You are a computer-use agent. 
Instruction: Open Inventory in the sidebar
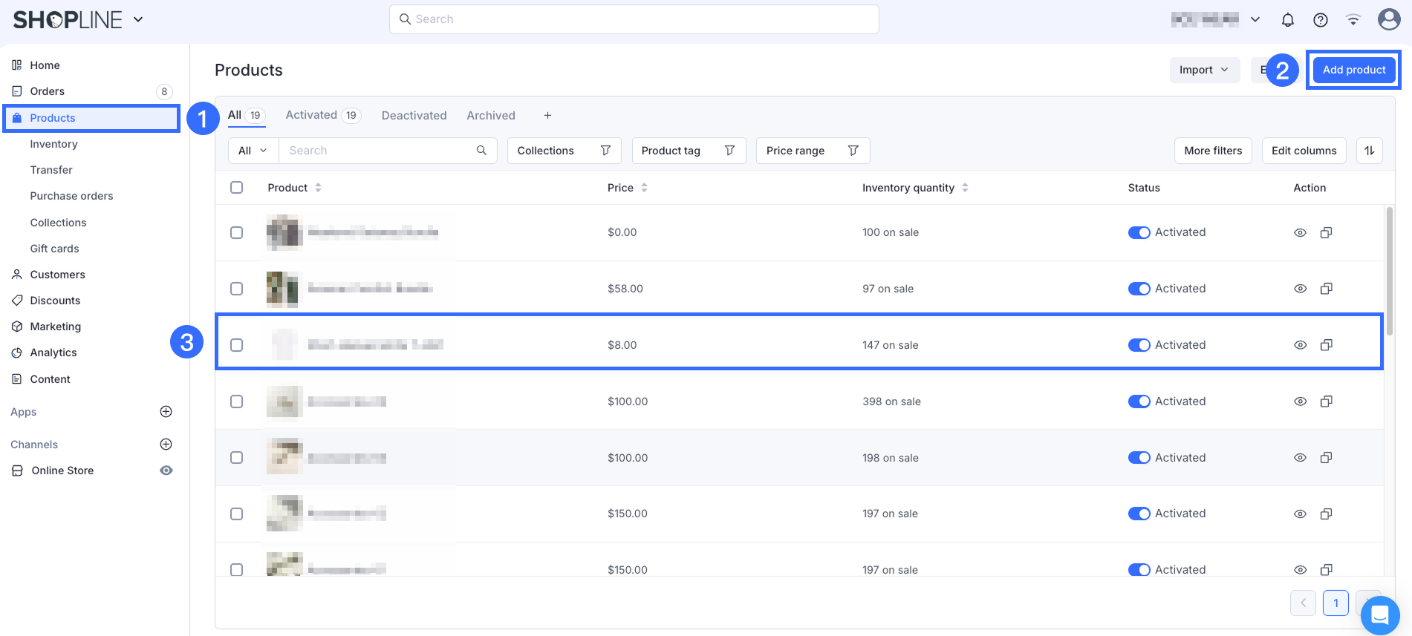pyautogui.click(x=53, y=144)
